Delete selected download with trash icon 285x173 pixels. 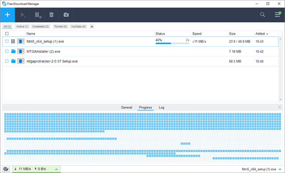coord(52,15)
